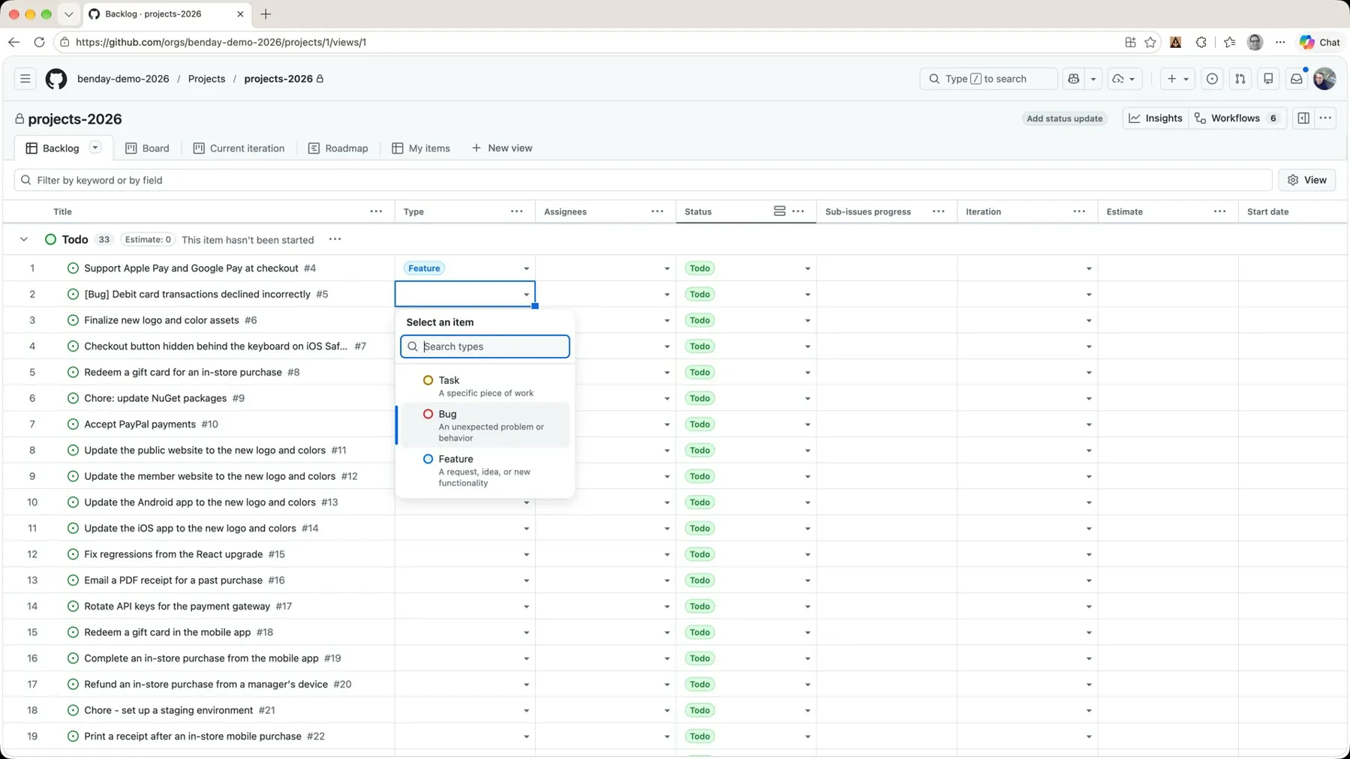Open the issues icon in the top header

pyautogui.click(x=1212, y=79)
